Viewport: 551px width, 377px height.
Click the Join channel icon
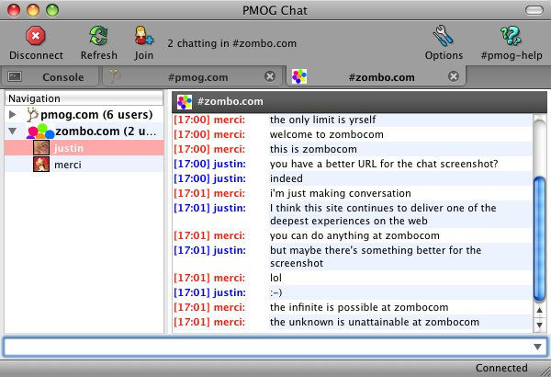(144, 36)
